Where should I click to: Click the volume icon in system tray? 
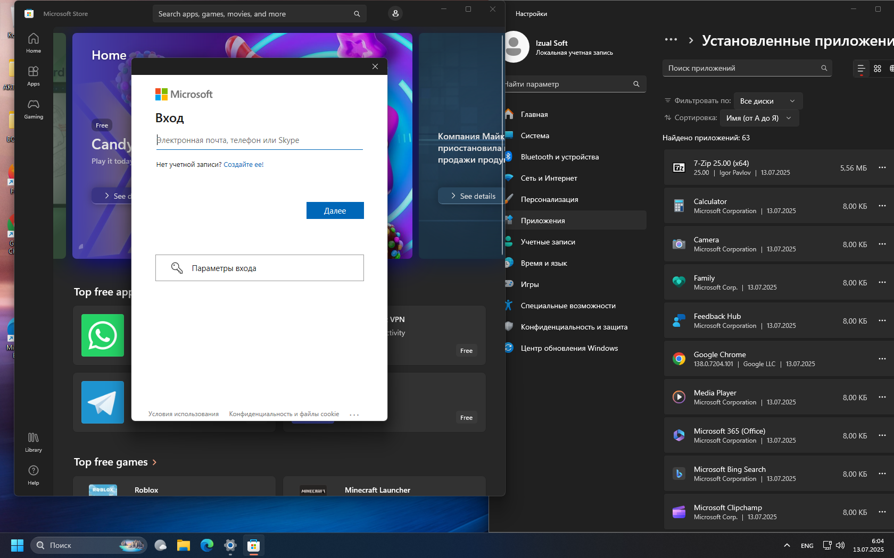point(841,545)
